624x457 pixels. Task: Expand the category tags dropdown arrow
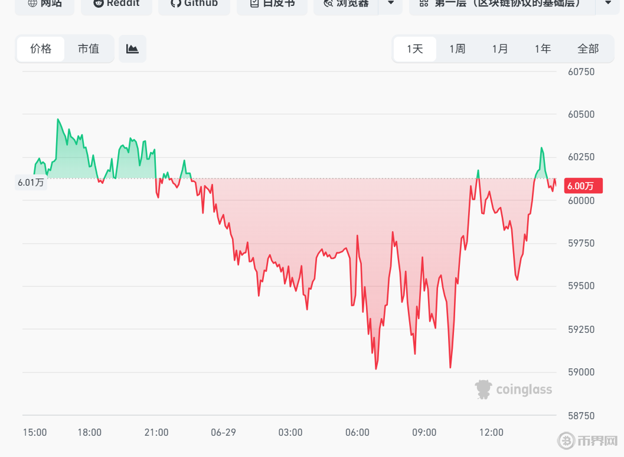pos(607,4)
